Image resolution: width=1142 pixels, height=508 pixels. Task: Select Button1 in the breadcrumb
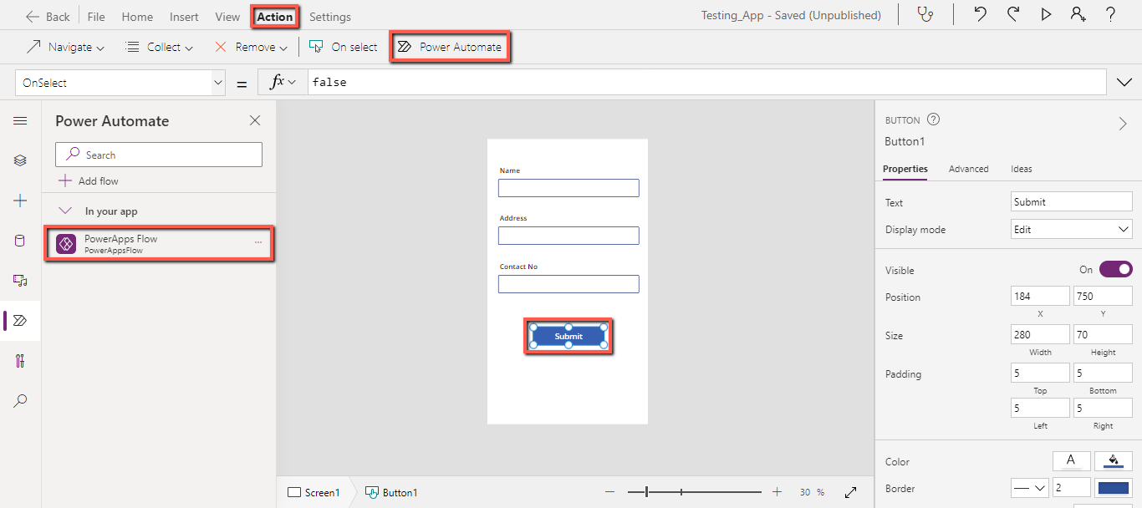(391, 492)
